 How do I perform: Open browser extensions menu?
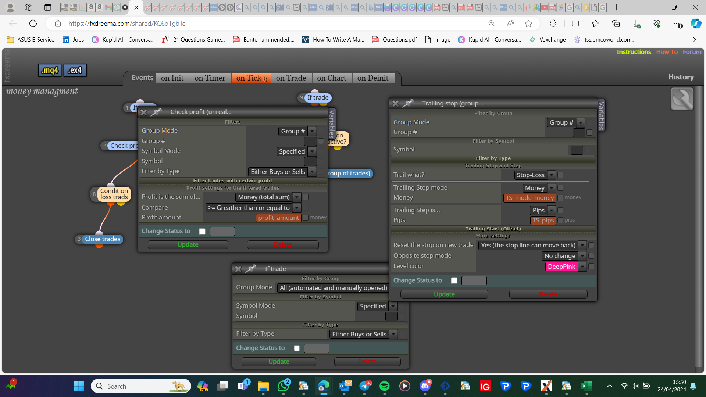click(553, 24)
